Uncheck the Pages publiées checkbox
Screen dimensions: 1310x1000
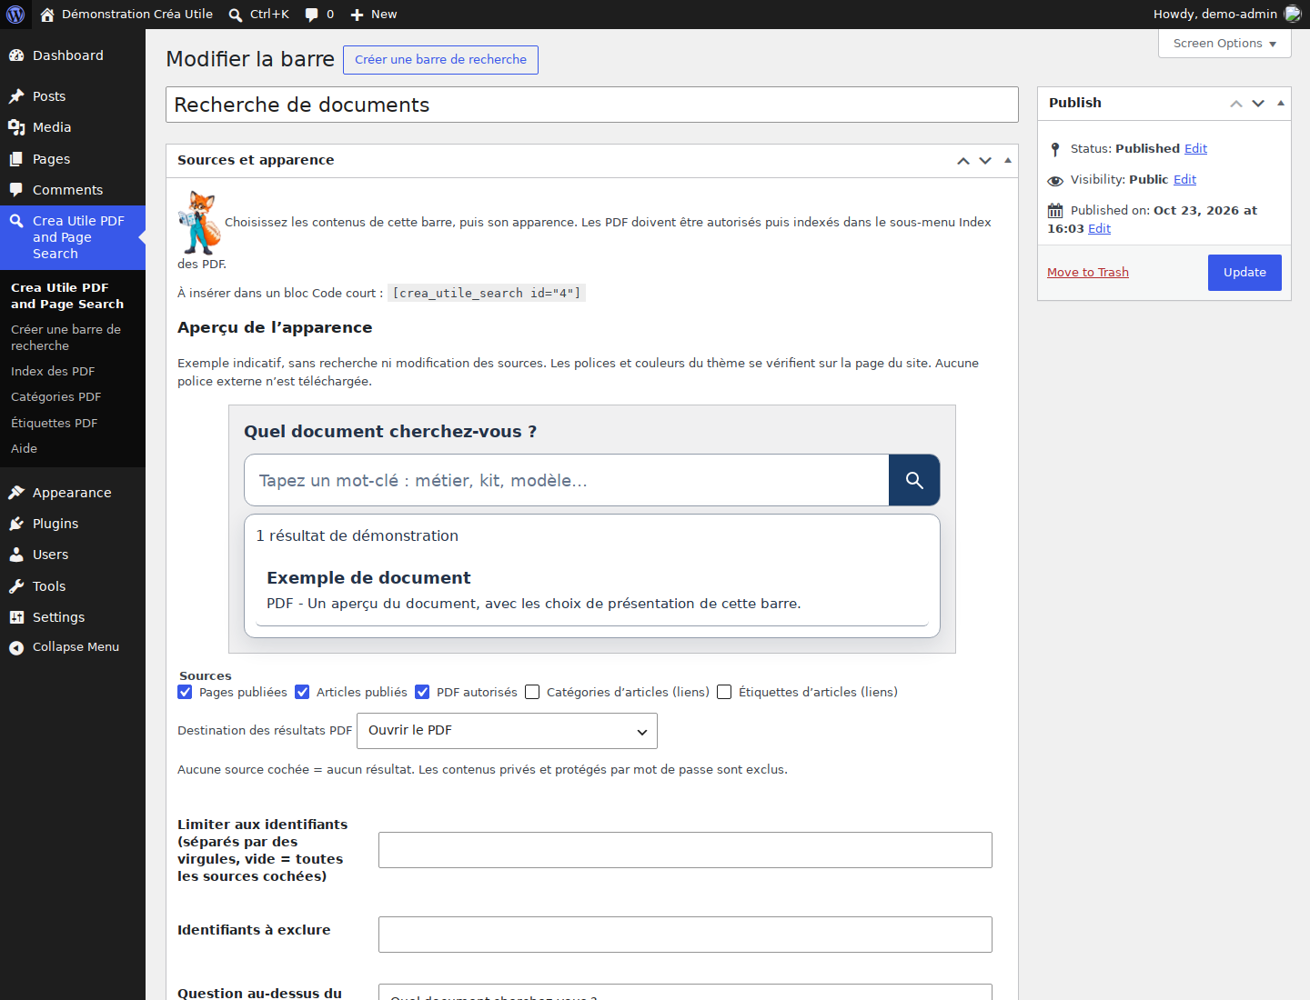(x=186, y=692)
